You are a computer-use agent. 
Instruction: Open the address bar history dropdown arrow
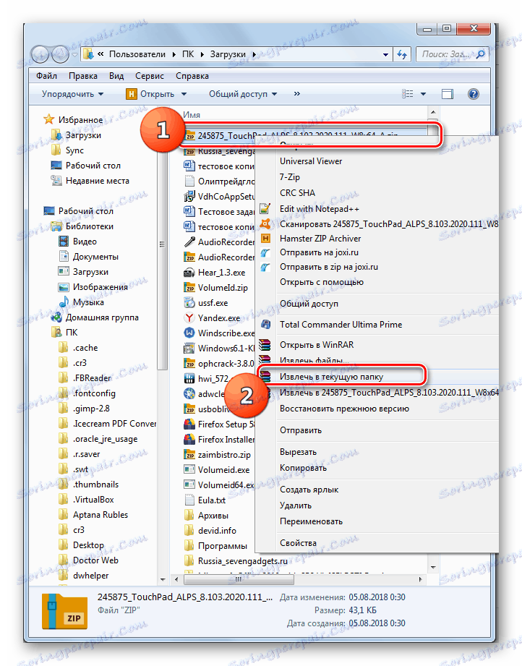click(385, 54)
